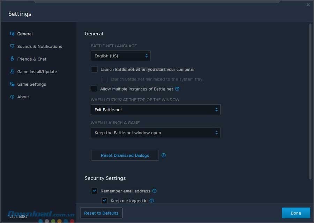
Task: Open Keep the Battle.net window open dropdown
Action: click(155, 133)
